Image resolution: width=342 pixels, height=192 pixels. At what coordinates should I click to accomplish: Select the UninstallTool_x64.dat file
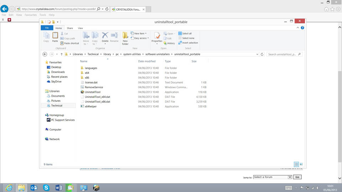pos(98,97)
